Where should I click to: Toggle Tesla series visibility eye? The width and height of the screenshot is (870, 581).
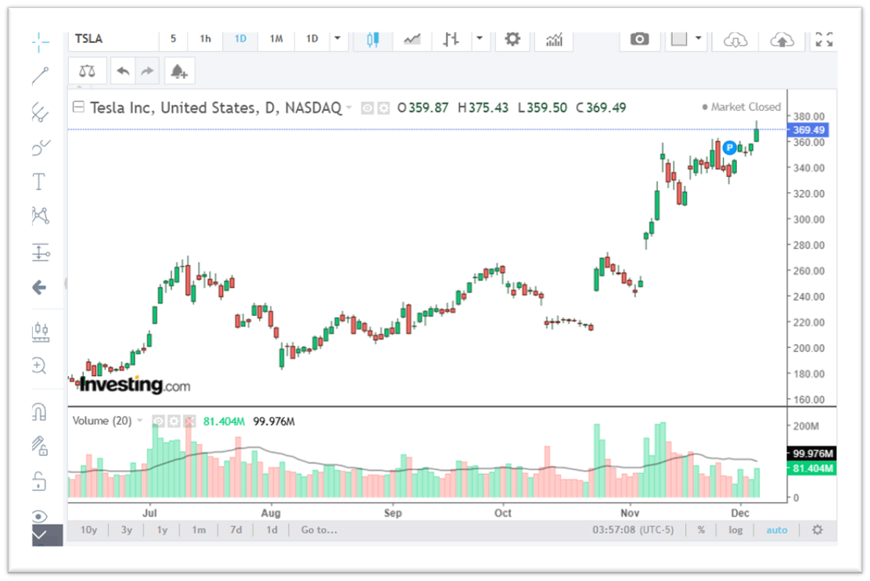pos(367,108)
